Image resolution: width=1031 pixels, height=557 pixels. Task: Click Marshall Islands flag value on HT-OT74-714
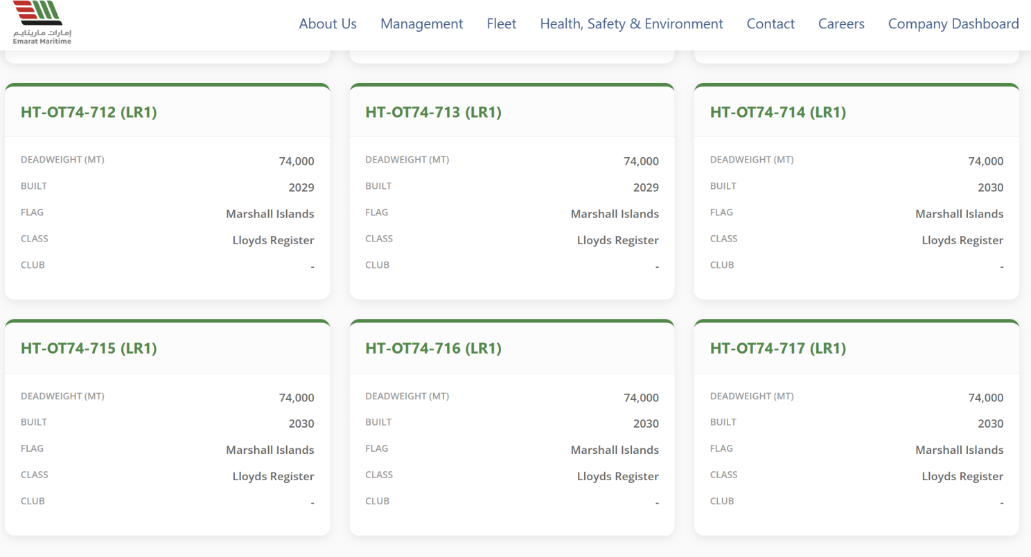coord(959,214)
